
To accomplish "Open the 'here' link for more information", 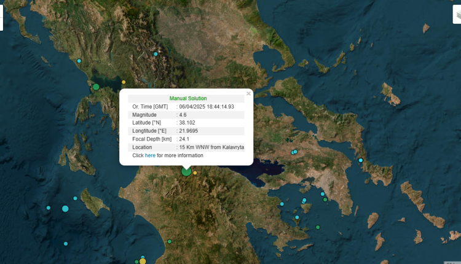I will point(150,155).
